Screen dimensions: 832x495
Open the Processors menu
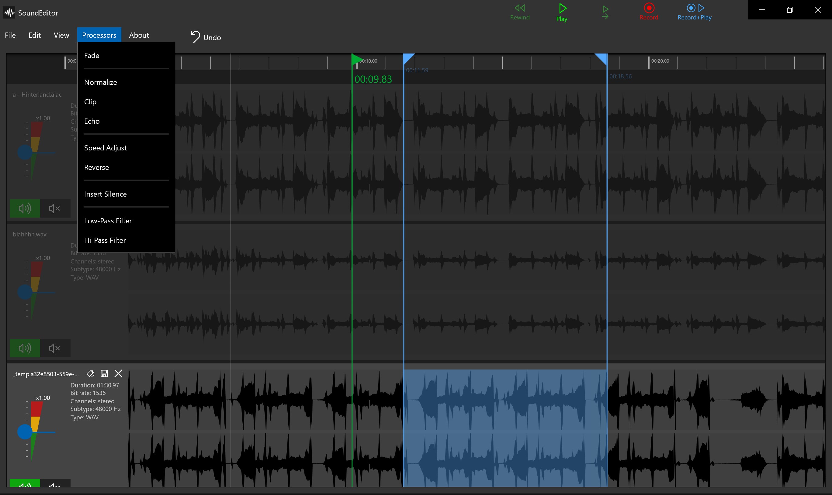click(99, 35)
